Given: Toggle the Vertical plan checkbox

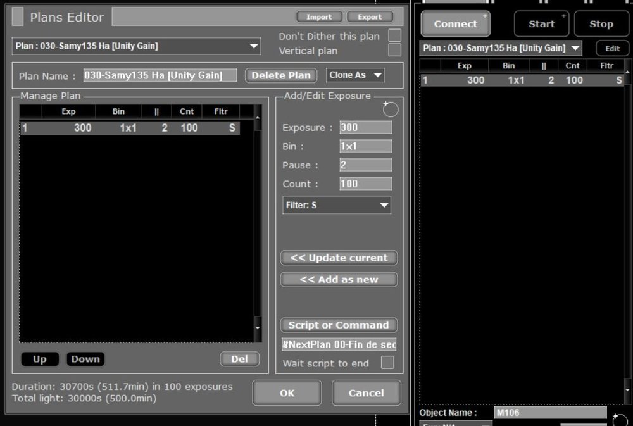Looking at the screenshot, I should coord(394,50).
